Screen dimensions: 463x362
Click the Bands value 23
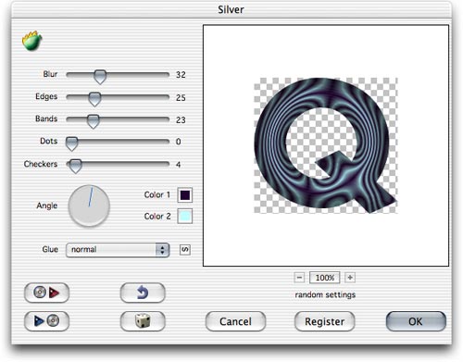(x=181, y=119)
